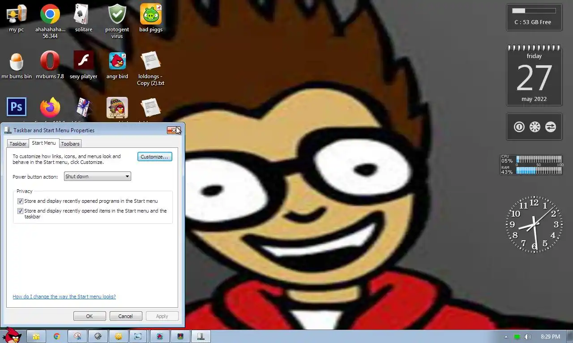
Task: Click "may 2022" on calendar gadget
Action: [x=534, y=99]
